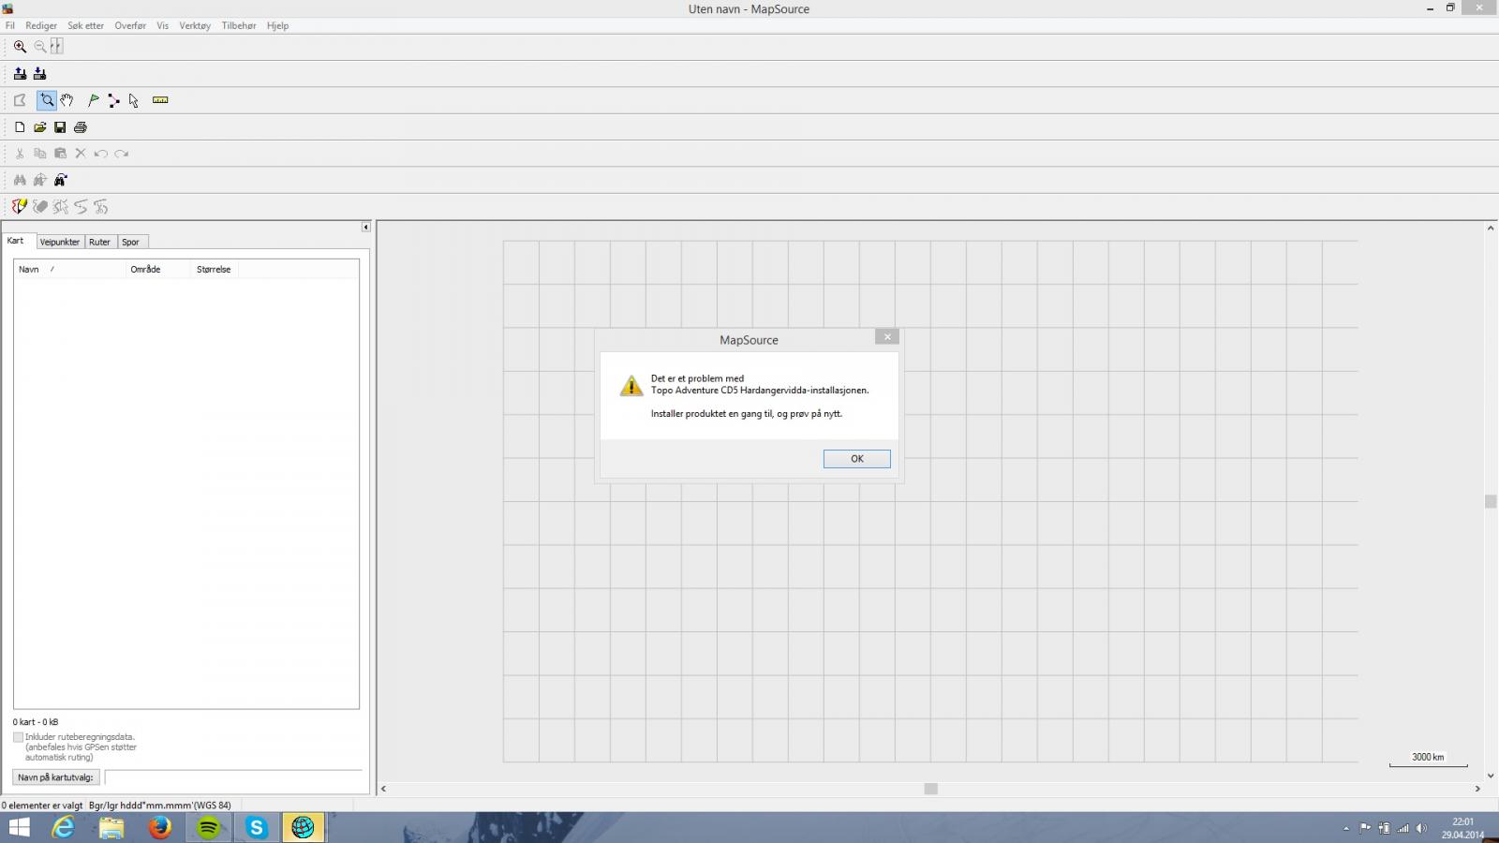
Task: Switch to the Veipunkter tab
Action: (x=60, y=242)
